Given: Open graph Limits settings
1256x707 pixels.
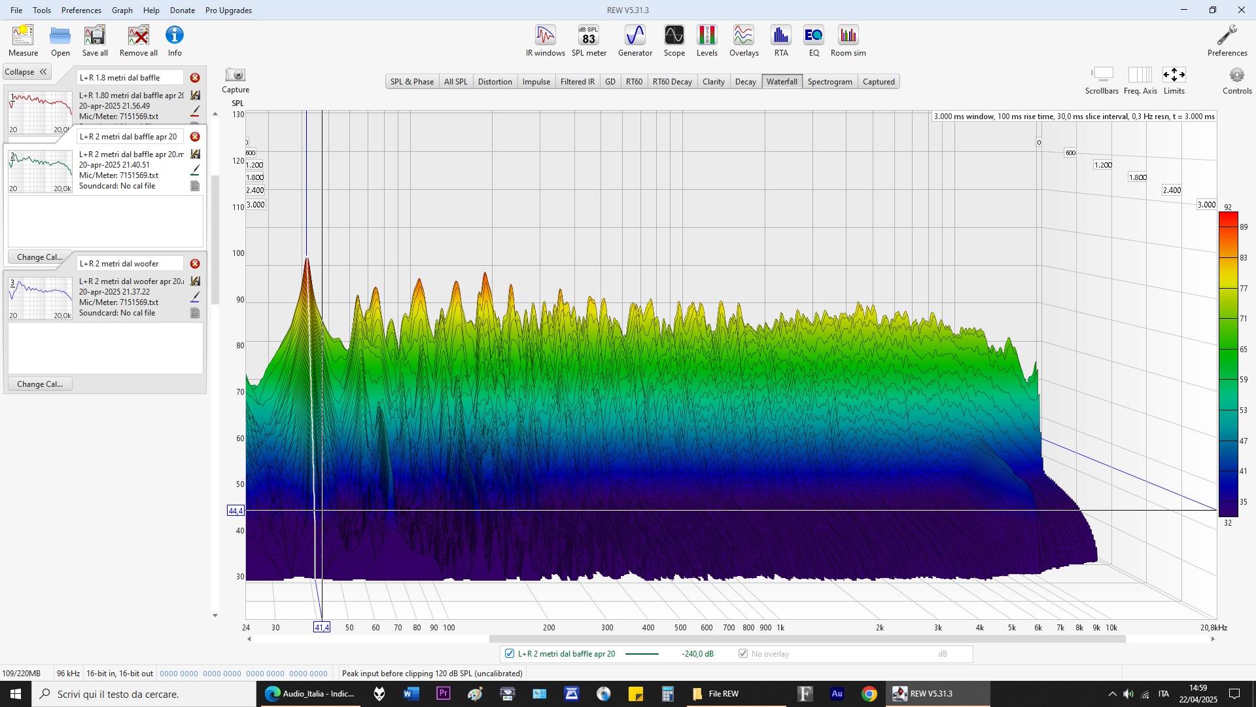Looking at the screenshot, I should 1174,75.
